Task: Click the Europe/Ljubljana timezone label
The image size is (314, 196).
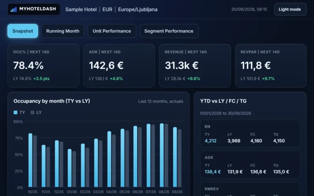Action: [x=138, y=9]
